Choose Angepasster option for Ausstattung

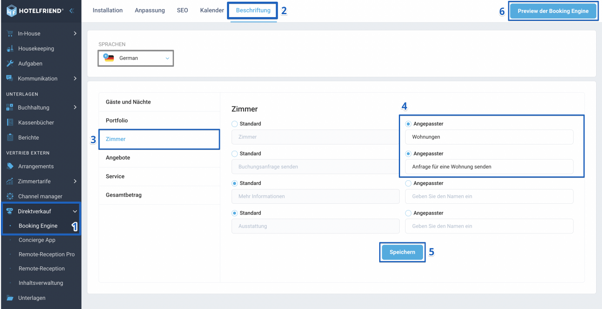point(408,213)
